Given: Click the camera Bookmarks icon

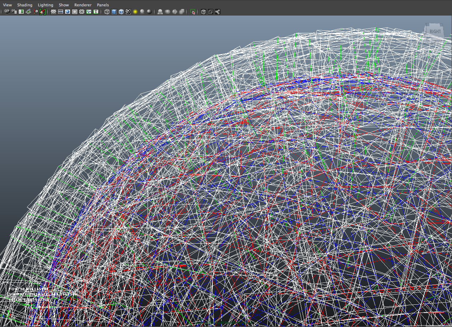Looking at the screenshot, I should tap(21, 12).
